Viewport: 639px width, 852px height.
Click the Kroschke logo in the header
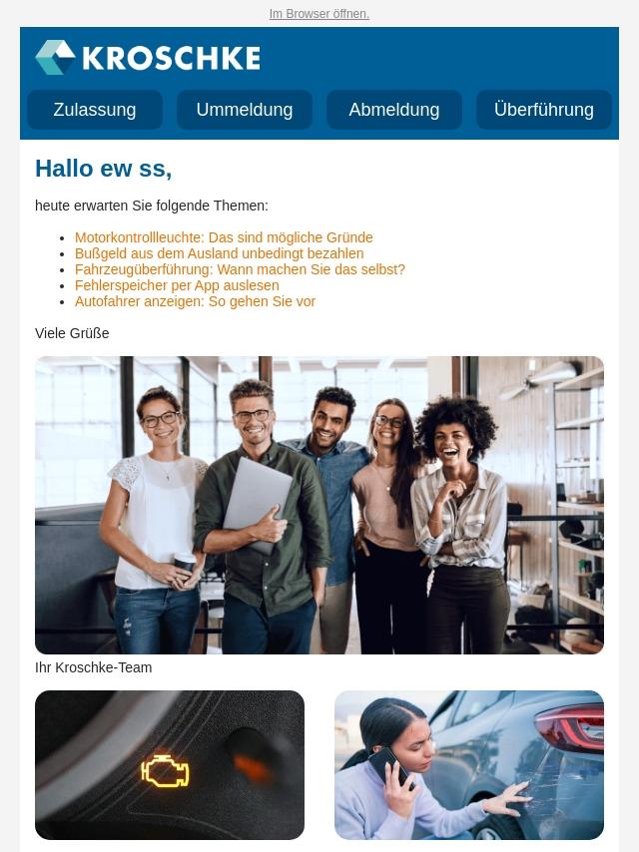tap(148, 57)
